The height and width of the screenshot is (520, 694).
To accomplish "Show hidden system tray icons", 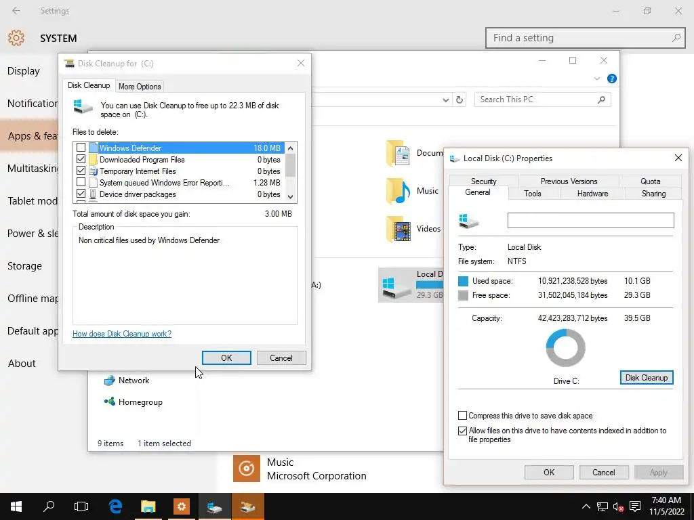I will click(586, 506).
